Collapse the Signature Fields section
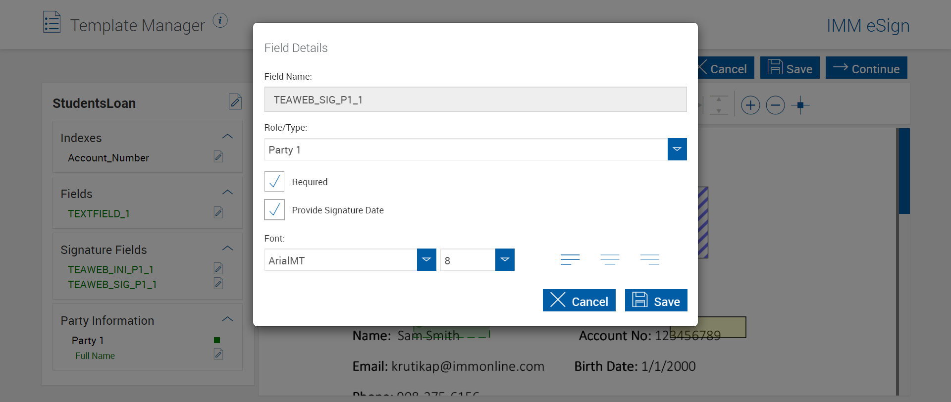Viewport: 951px width, 402px height. (x=227, y=249)
